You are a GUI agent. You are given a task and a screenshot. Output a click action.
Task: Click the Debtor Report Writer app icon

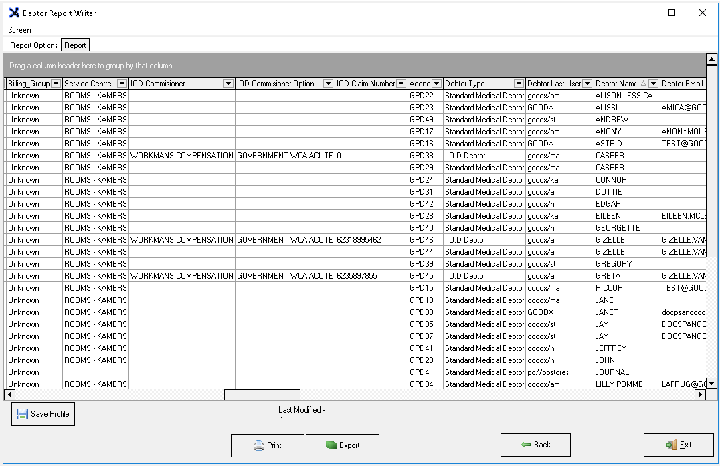click(x=13, y=13)
